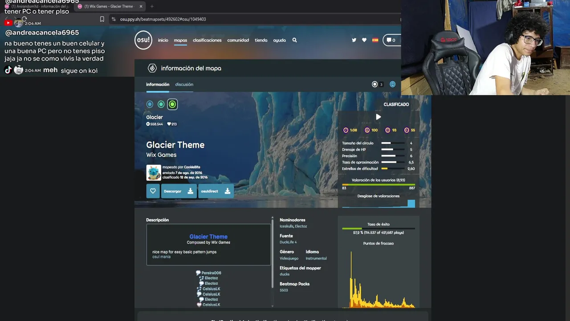570x321 pixels.
Task: Open the Videojuego genre link
Action: point(289,259)
